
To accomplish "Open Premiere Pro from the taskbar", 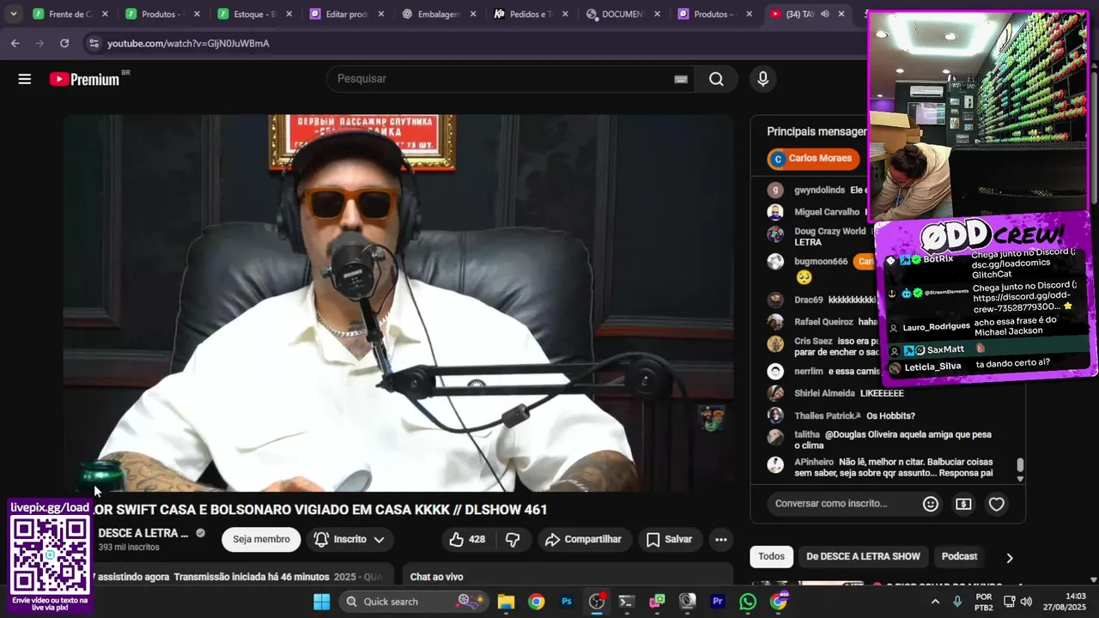I will (718, 602).
